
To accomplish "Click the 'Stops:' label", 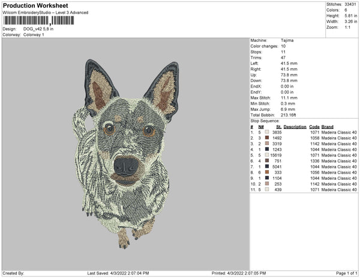I will (x=256, y=52).
